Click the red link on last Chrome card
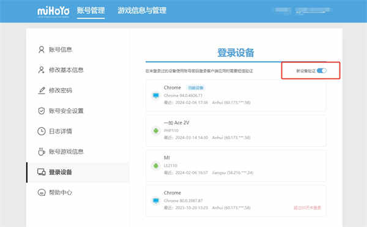The width and height of the screenshot is (367, 227). 307,208
